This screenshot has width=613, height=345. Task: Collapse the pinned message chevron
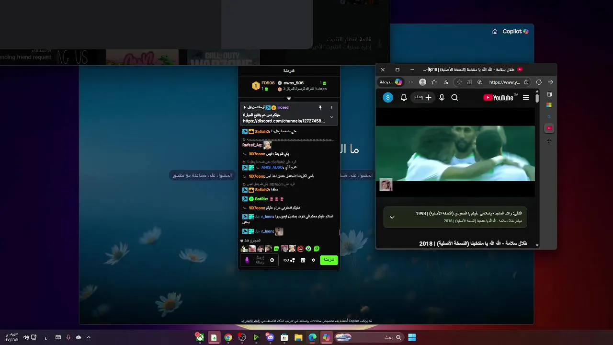pyautogui.click(x=331, y=117)
